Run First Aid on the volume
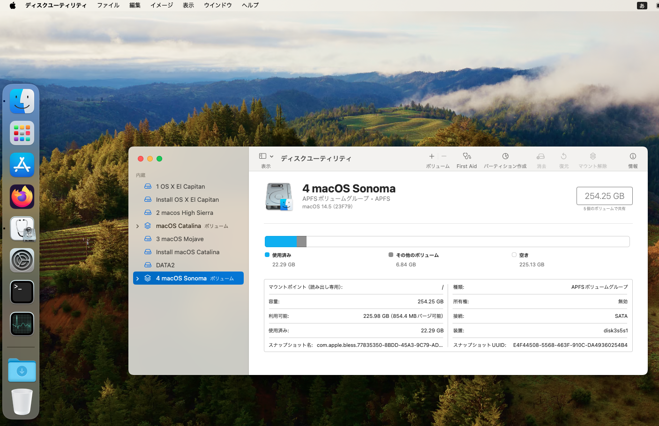The height and width of the screenshot is (426, 659). pyautogui.click(x=467, y=156)
